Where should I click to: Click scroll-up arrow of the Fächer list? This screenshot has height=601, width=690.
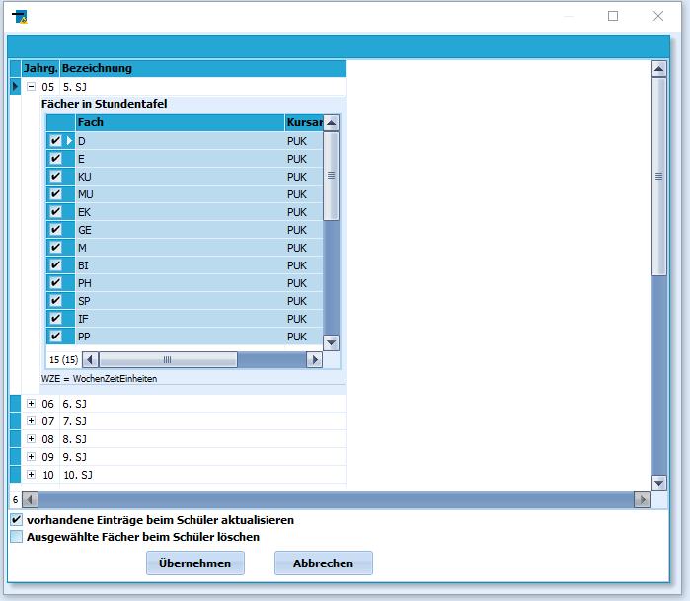point(332,123)
